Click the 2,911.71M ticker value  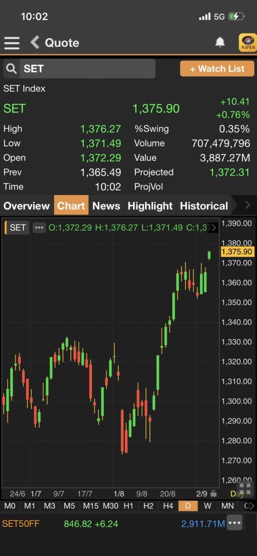[203, 524]
